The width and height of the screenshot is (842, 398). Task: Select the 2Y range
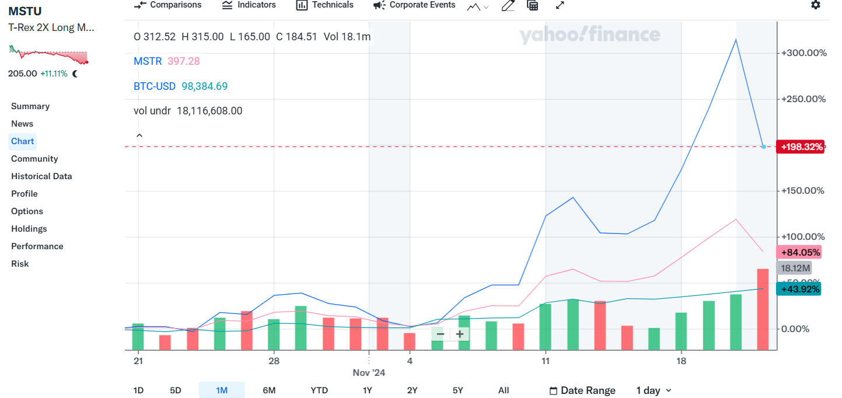[412, 390]
